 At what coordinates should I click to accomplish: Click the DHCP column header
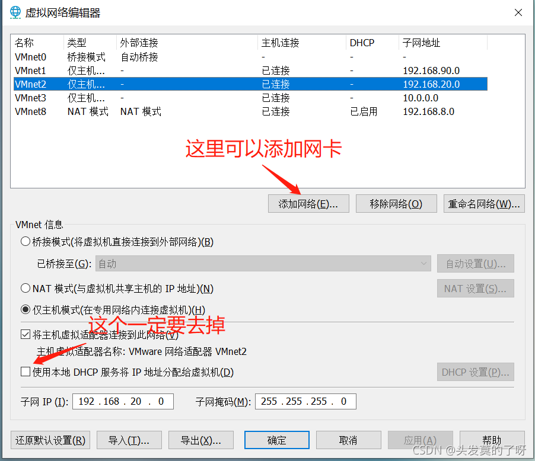click(x=372, y=43)
